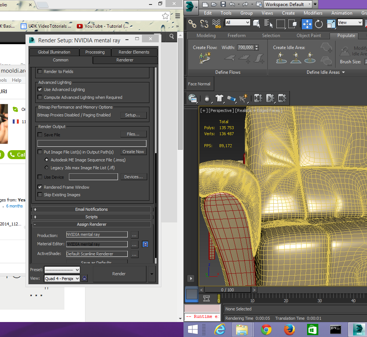This screenshot has height=337, width=367.
Task: Click the New Scene icon in quick access toolbar
Action: pos(205,4)
